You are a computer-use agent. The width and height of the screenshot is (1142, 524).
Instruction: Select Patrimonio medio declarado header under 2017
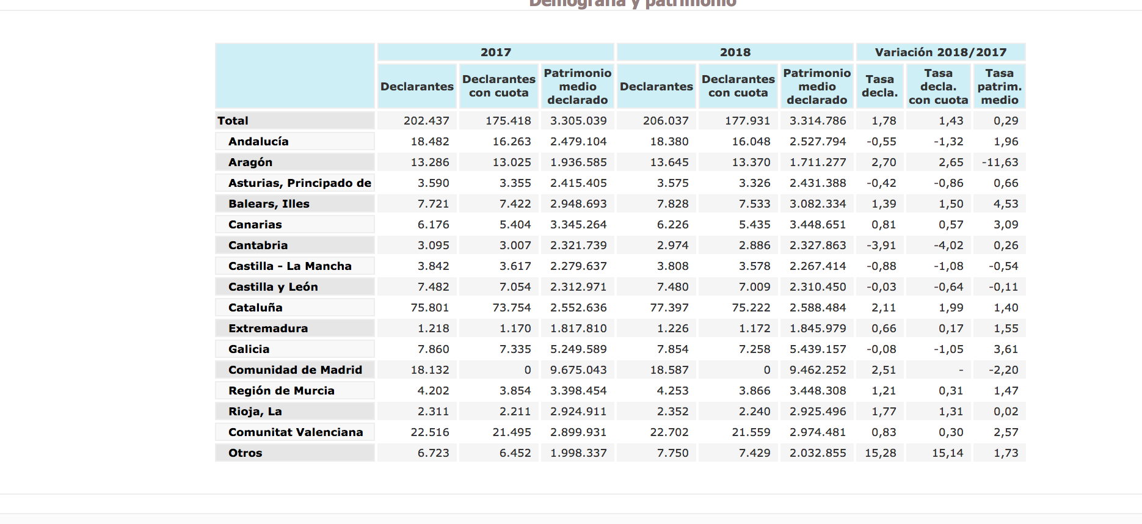tap(577, 87)
